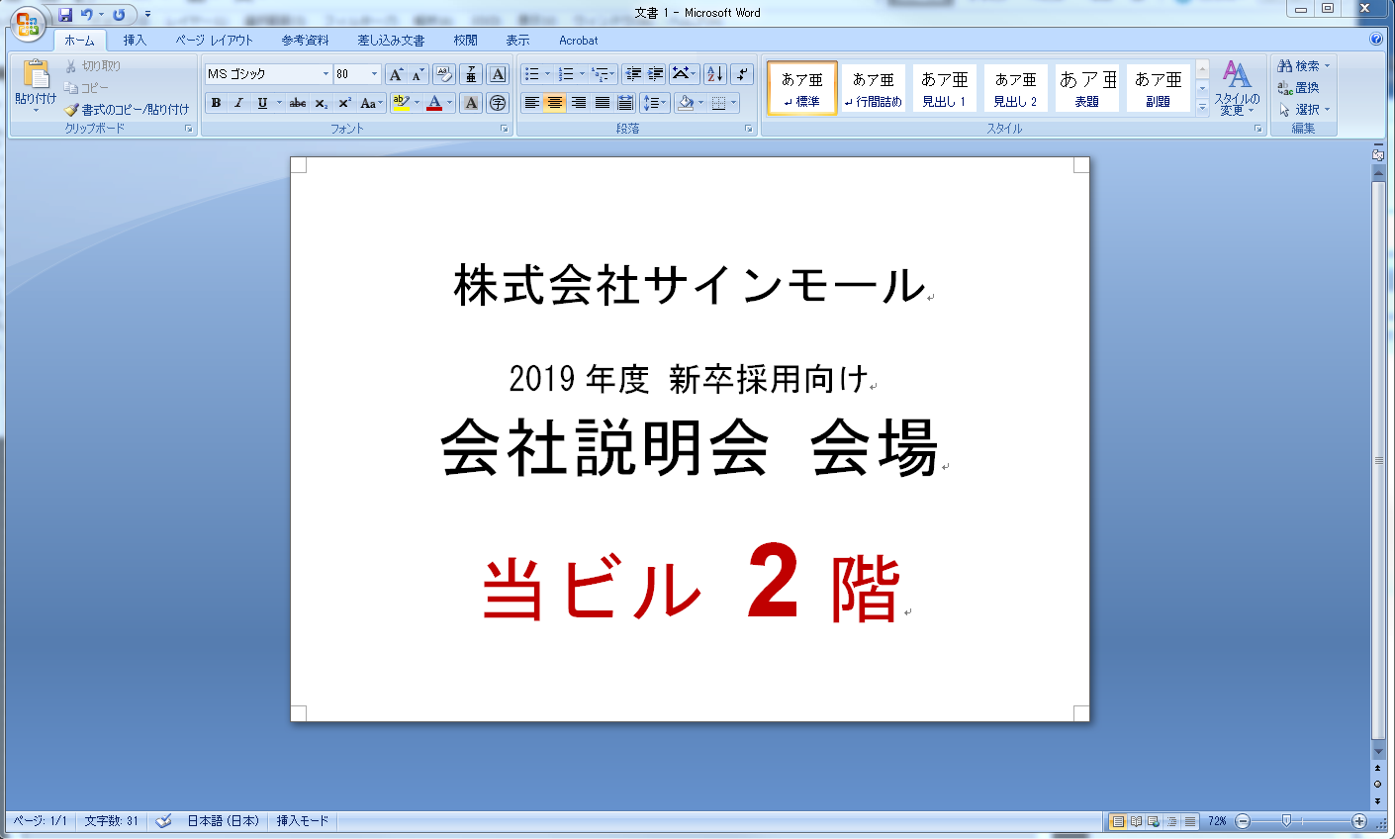Open numbered list dropdown arrow
Viewport: 1395px width, 839px height.
click(x=582, y=74)
